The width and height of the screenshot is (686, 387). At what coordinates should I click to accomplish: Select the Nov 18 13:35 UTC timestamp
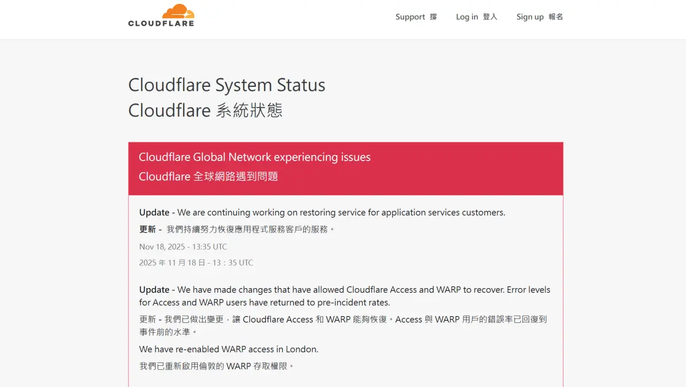point(183,246)
